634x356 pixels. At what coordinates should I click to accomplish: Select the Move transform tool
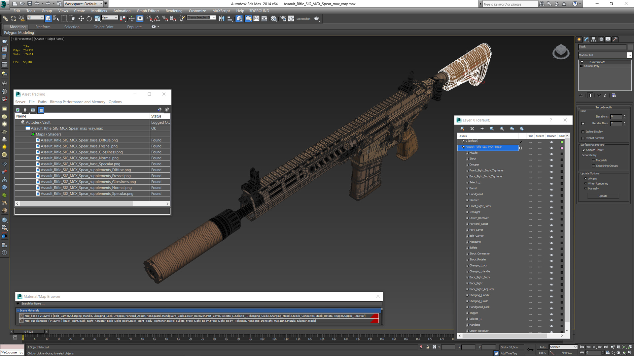click(x=81, y=19)
